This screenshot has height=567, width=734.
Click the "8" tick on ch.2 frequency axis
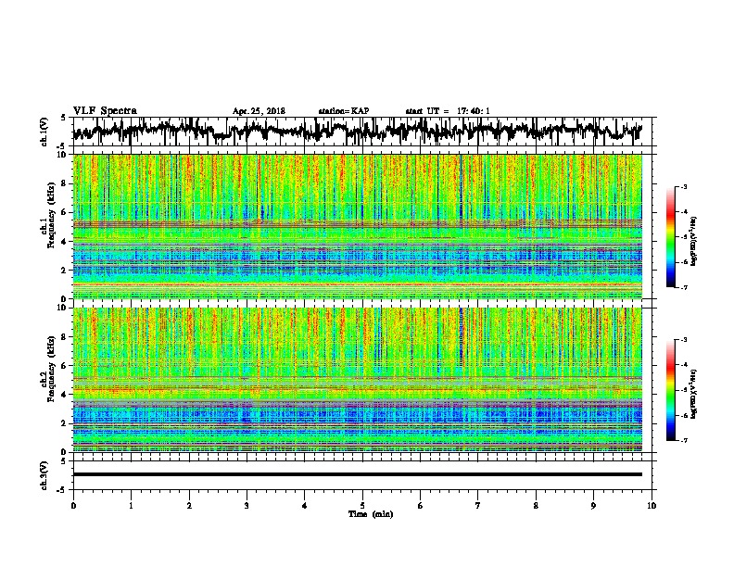point(65,337)
